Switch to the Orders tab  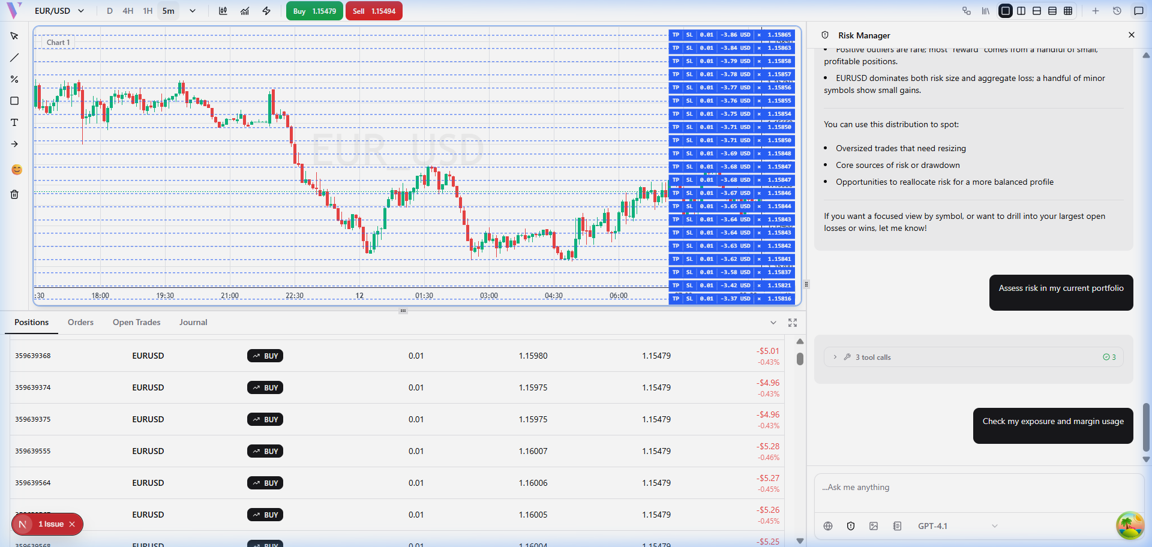(x=80, y=322)
